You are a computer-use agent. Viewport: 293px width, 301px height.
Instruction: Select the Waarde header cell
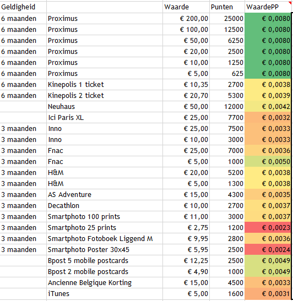[186, 7]
